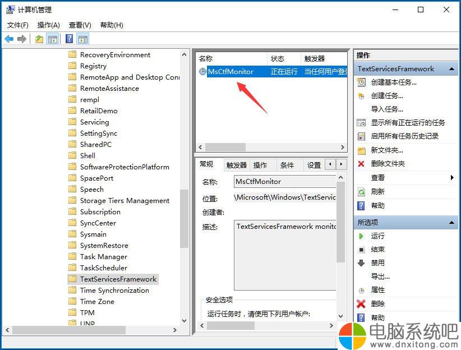The width and height of the screenshot is (461, 350).
Task: Click the 创建任务 icon
Action: (361, 96)
